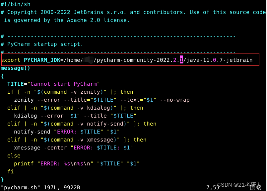Click the "else" keyword line
Viewport: 267px width, 191px height.
click(x=14, y=156)
